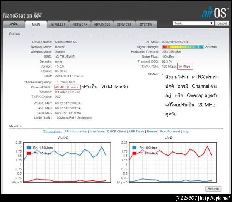This screenshot has height=202, width=232.
Task: Click the Horizontal / Vertical value -55 / -66 dBm
Action: click(x=171, y=52)
